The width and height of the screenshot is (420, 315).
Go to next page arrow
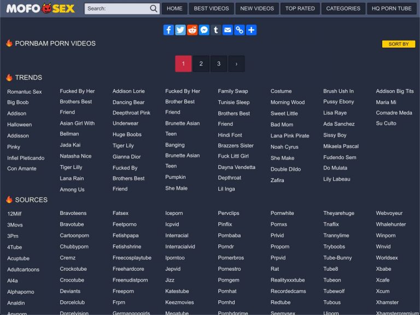point(236,63)
